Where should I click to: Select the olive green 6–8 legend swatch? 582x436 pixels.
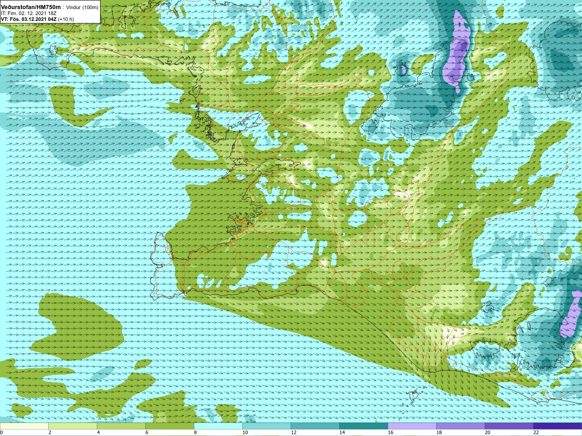point(170,426)
